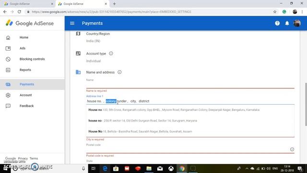The height and width of the screenshot is (173, 307).
Task: Click the Postal code info icon
Action: [292, 149]
